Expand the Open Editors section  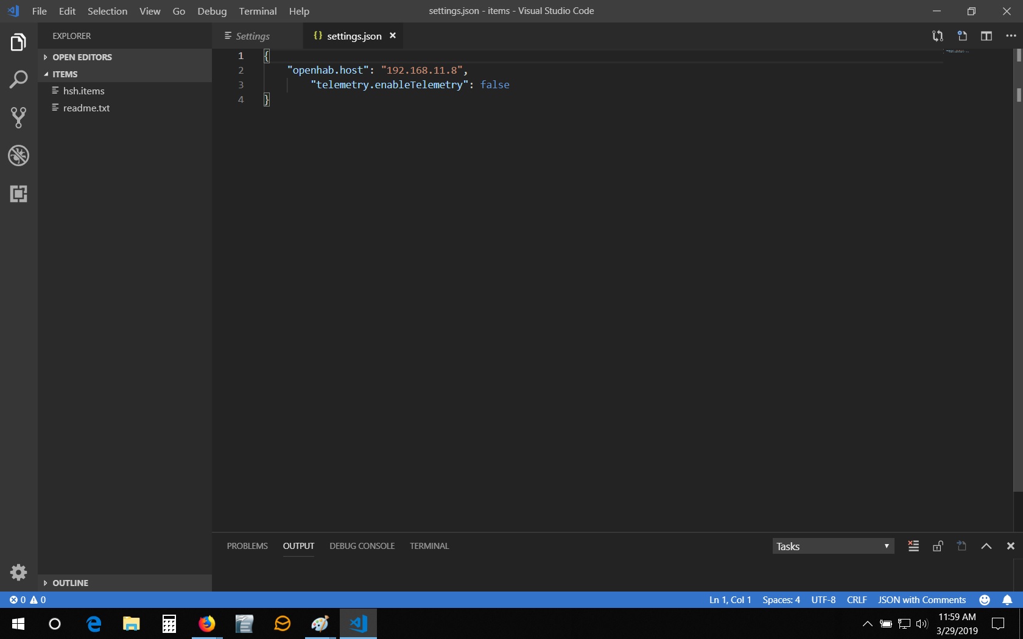[x=82, y=57]
